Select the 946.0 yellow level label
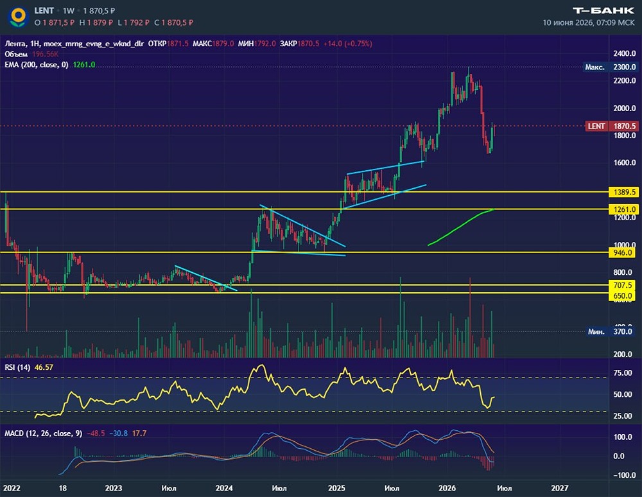Image resolution: width=642 pixels, height=497 pixels. (x=622, y=252)
